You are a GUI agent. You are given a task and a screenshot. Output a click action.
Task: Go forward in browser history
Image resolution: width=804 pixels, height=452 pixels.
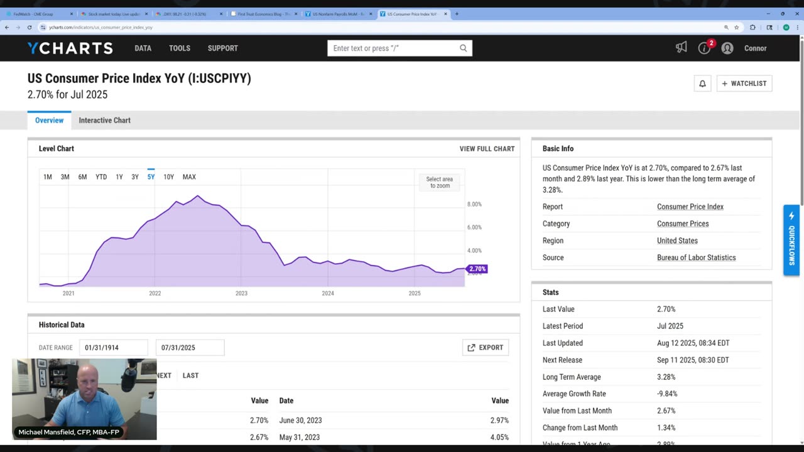pos(18,27)
